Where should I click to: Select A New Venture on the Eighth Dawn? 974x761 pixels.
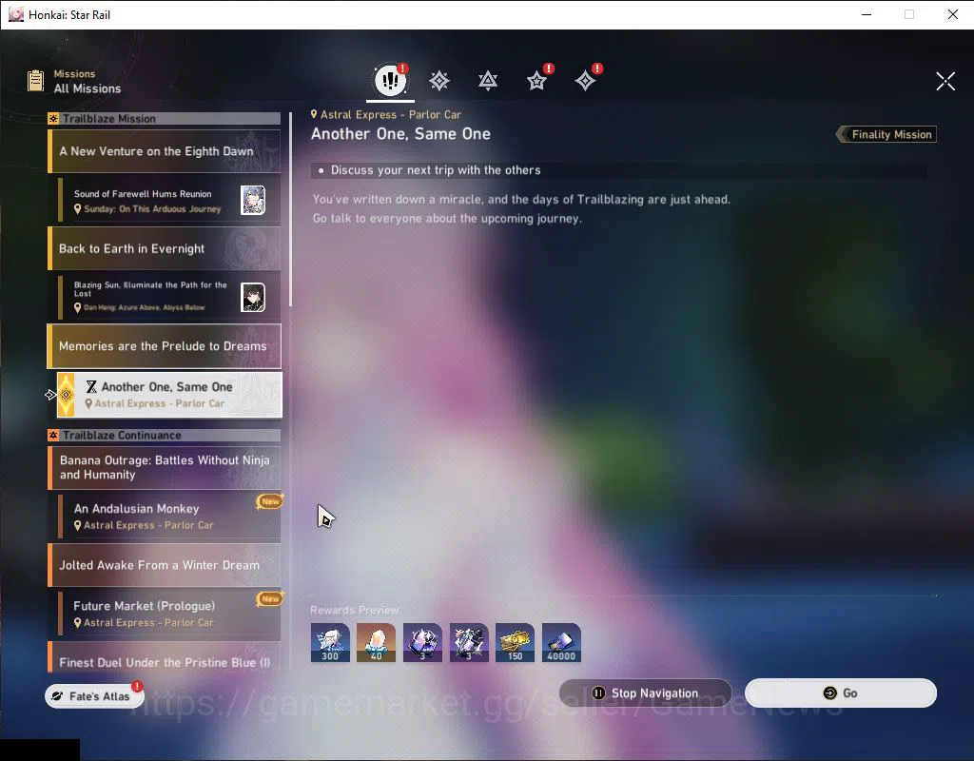pyautogui.click(x=164, y=151)
